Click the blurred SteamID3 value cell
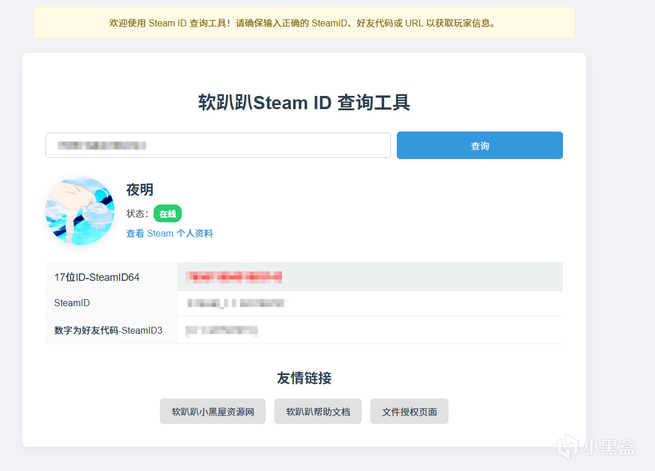Viewport: 655px width, 471px height. click(x=370, y=330)
